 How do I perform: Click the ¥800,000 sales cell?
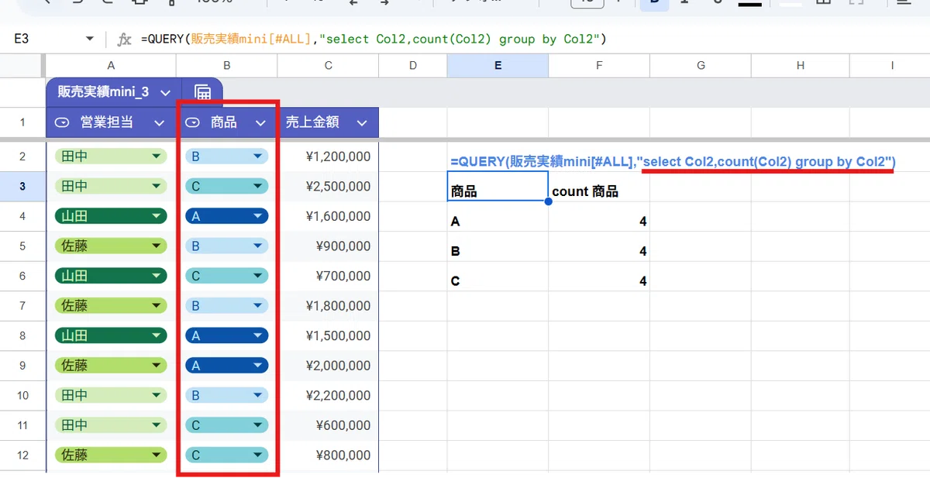[329, 455]
